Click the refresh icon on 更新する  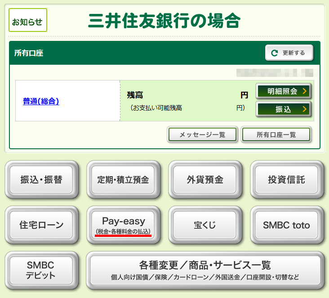coord(275,53)
